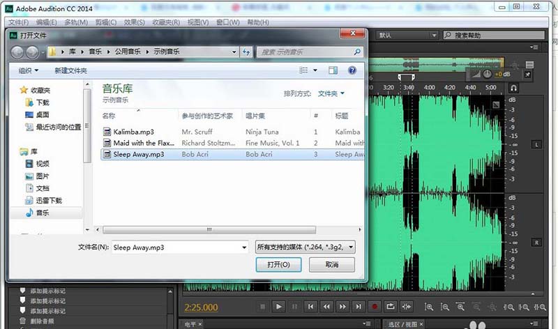Open the workspace 默认 dropdown
Viewport: 558px width, 329px height.
407,36
